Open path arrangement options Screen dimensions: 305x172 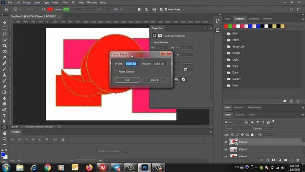coord(154,10)
